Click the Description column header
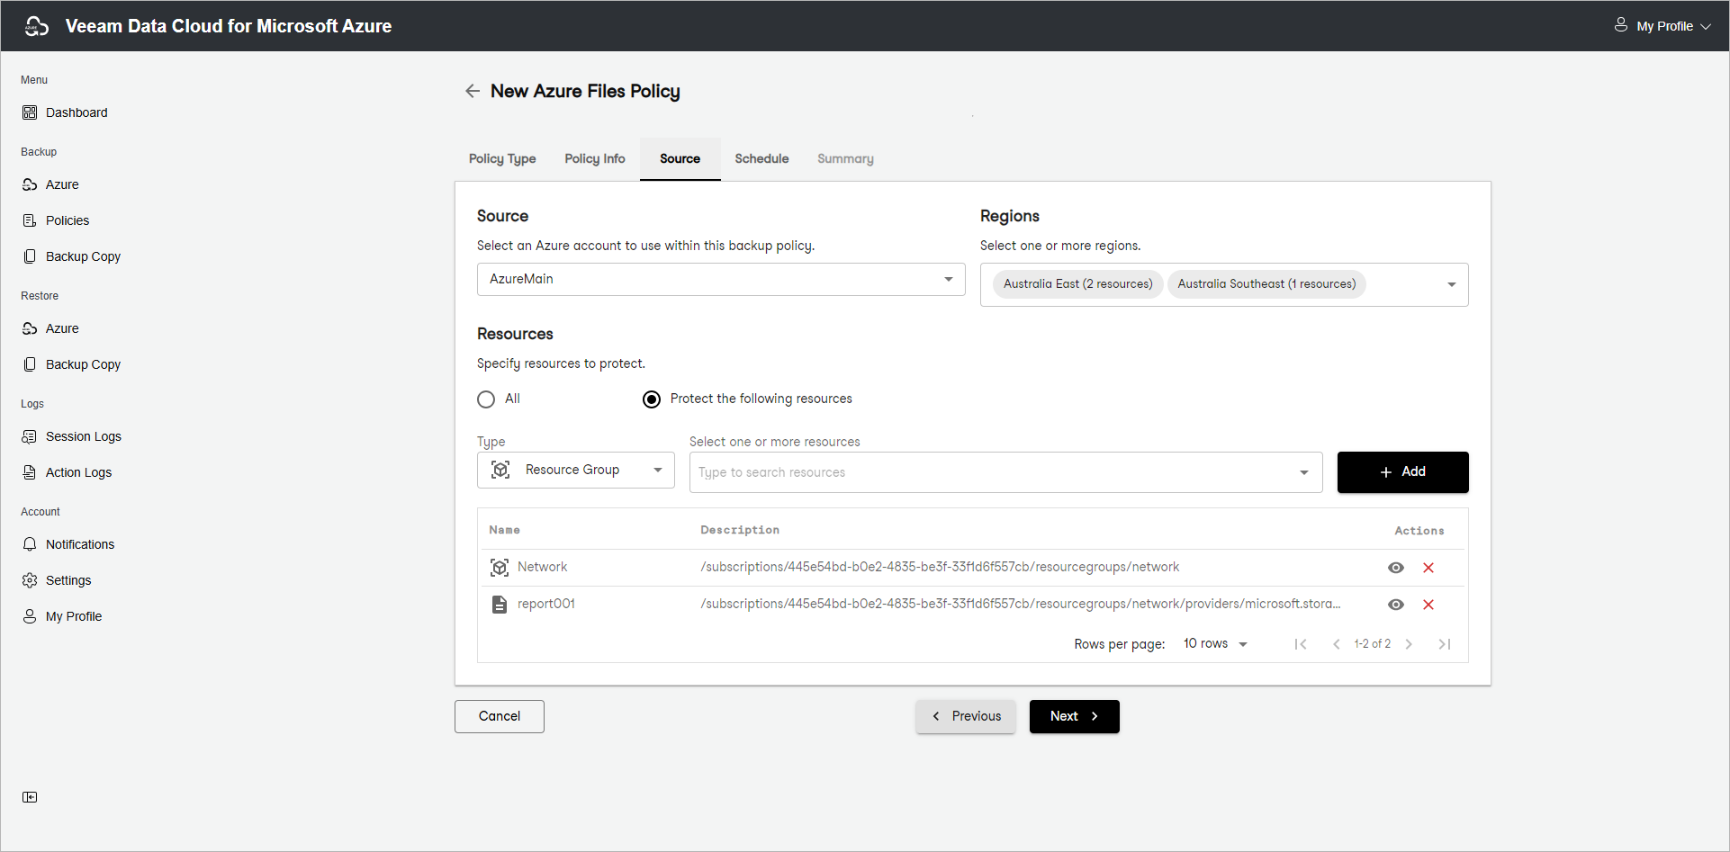This screenshot has height=852, width=1730. [x=740, y=531]
